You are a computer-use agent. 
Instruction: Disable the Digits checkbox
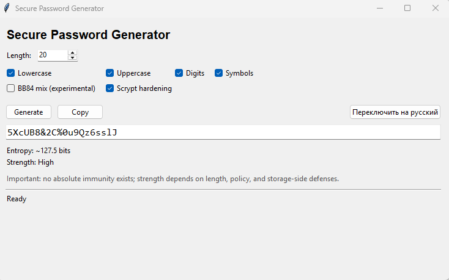pyautogui.click(x=179, y=73)
